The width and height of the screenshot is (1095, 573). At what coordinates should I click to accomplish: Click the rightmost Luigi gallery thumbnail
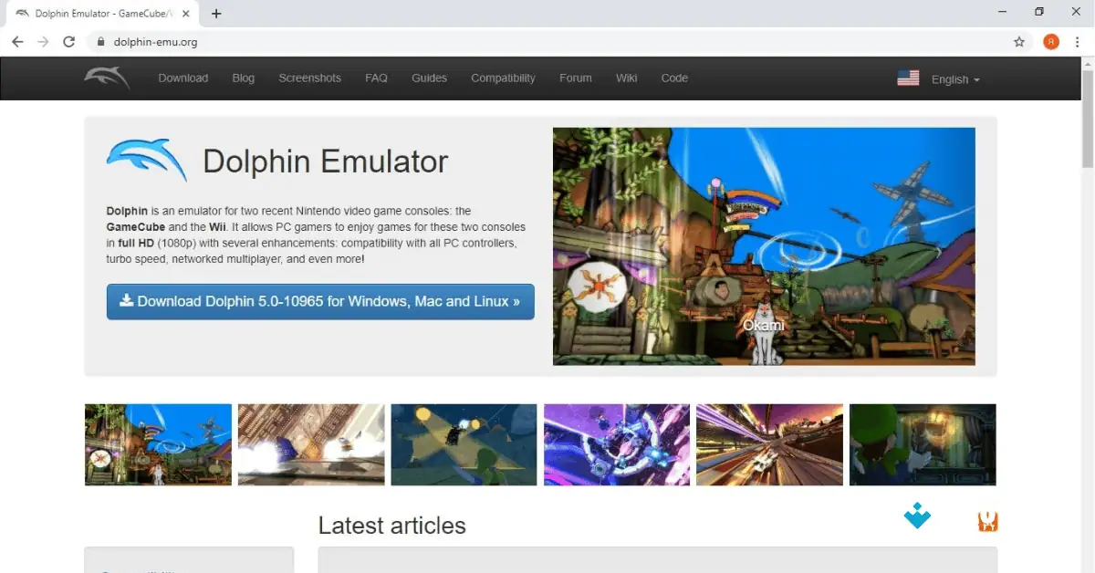pos(922,444)
